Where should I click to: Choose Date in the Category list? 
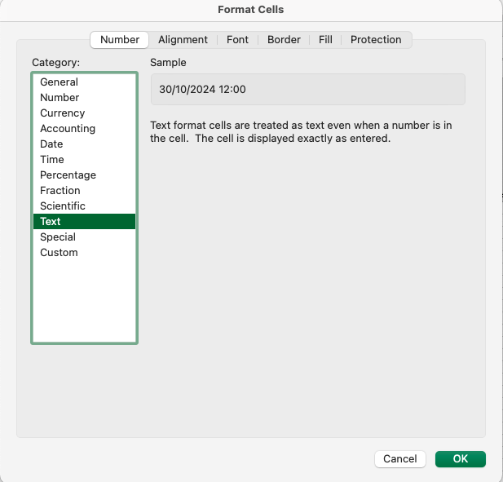[x=51, y=144]
